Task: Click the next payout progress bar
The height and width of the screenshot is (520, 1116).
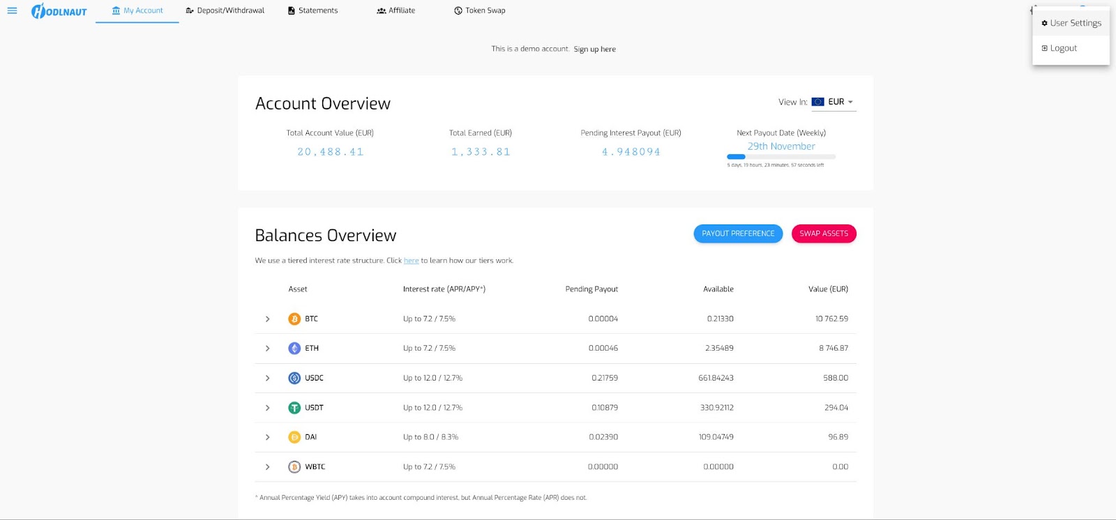Action: [x=781, y=157]
